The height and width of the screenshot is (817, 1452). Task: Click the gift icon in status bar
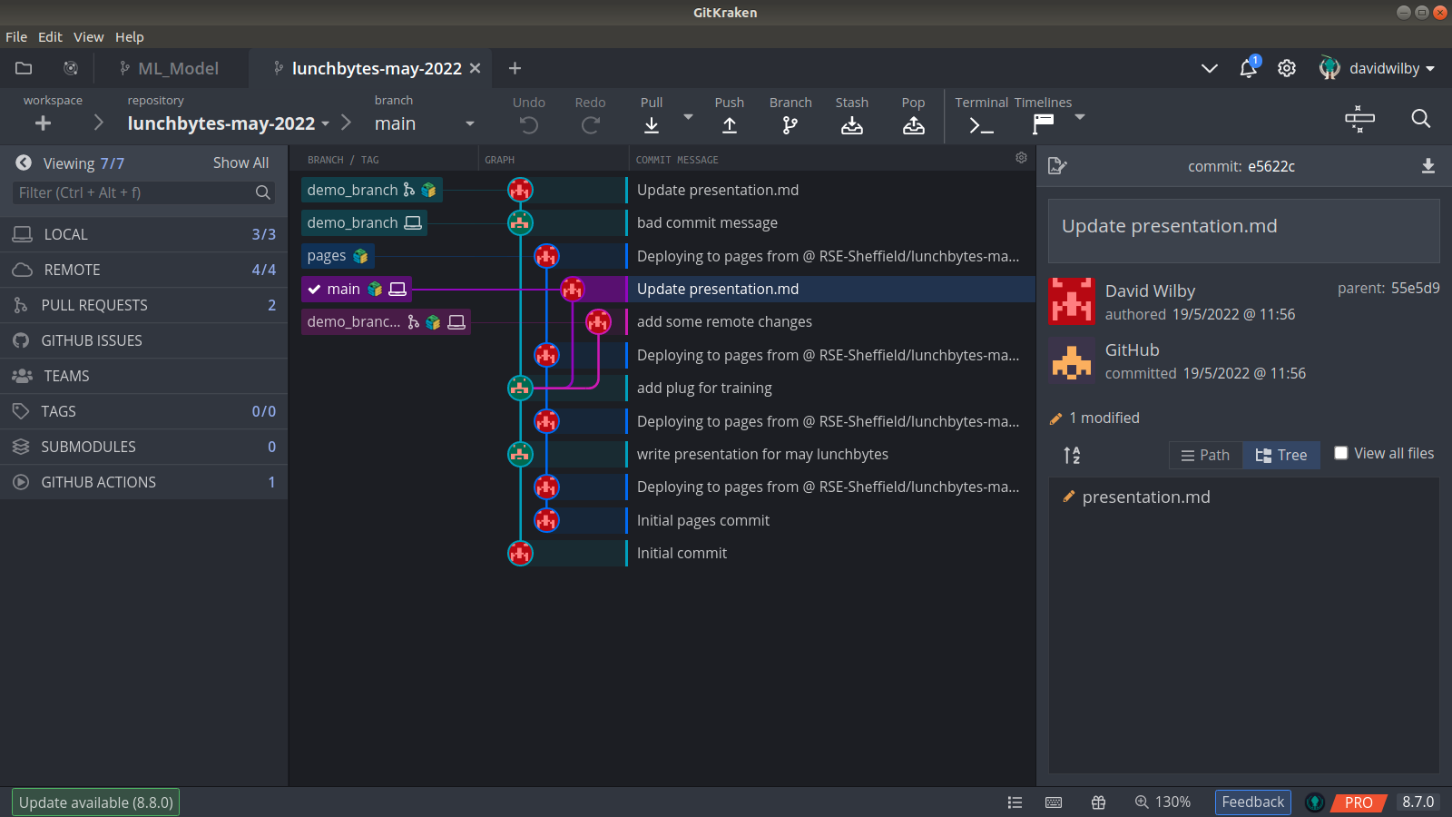(1098, 802)
